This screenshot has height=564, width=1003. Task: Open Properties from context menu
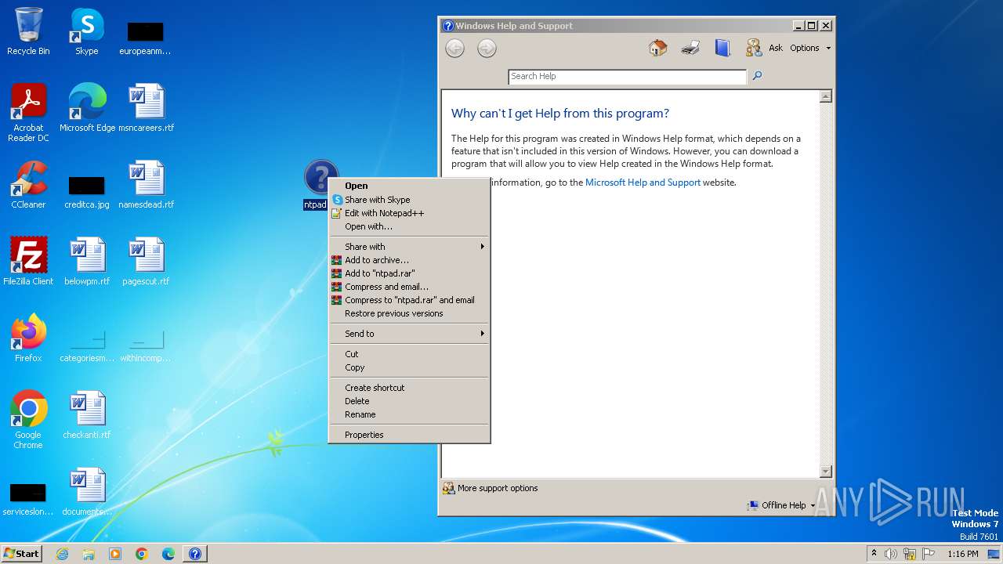tap(409, 435)
